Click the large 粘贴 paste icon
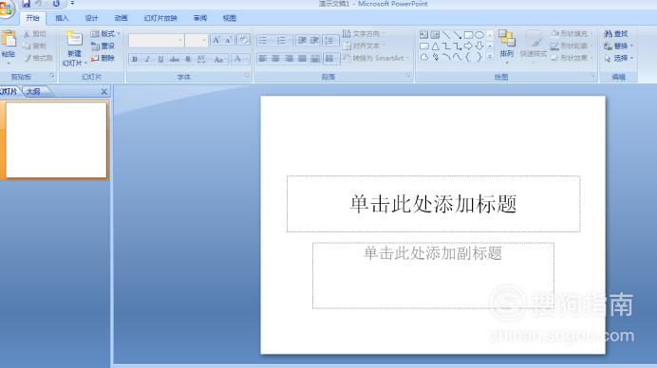The height and width of the screenshot is (368, 657). click(9, 39)
